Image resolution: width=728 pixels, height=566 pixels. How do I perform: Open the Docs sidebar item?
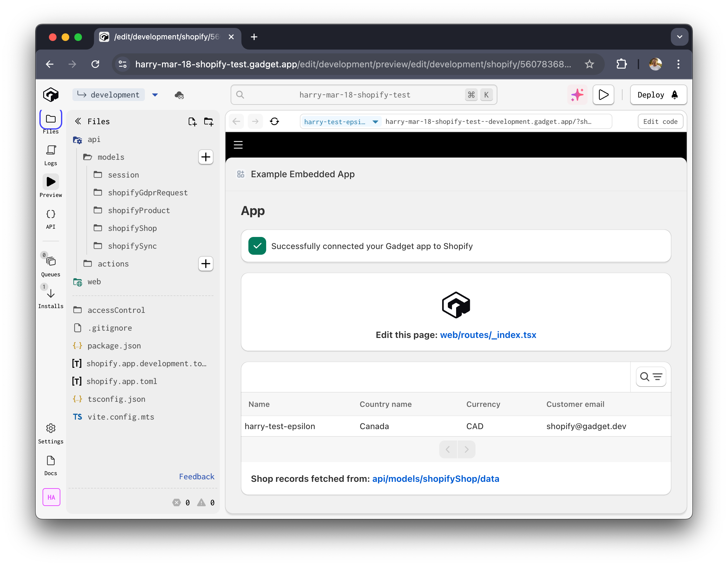click(51, 465)
